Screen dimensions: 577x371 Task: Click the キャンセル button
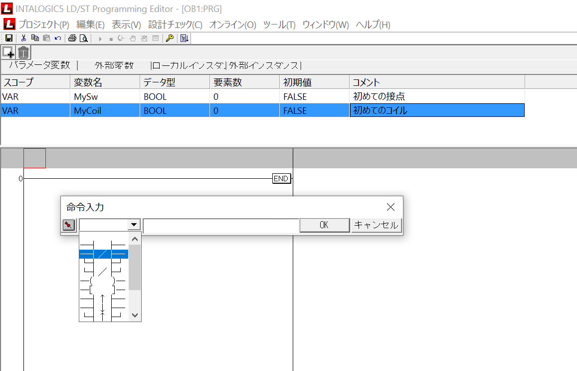coord(376,225)
